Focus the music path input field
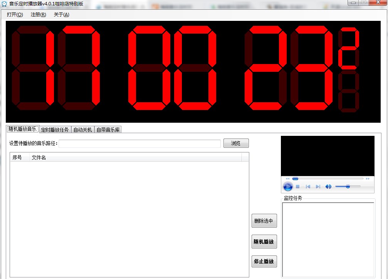This screenshot has height=279, width=388. coord(139,144)
